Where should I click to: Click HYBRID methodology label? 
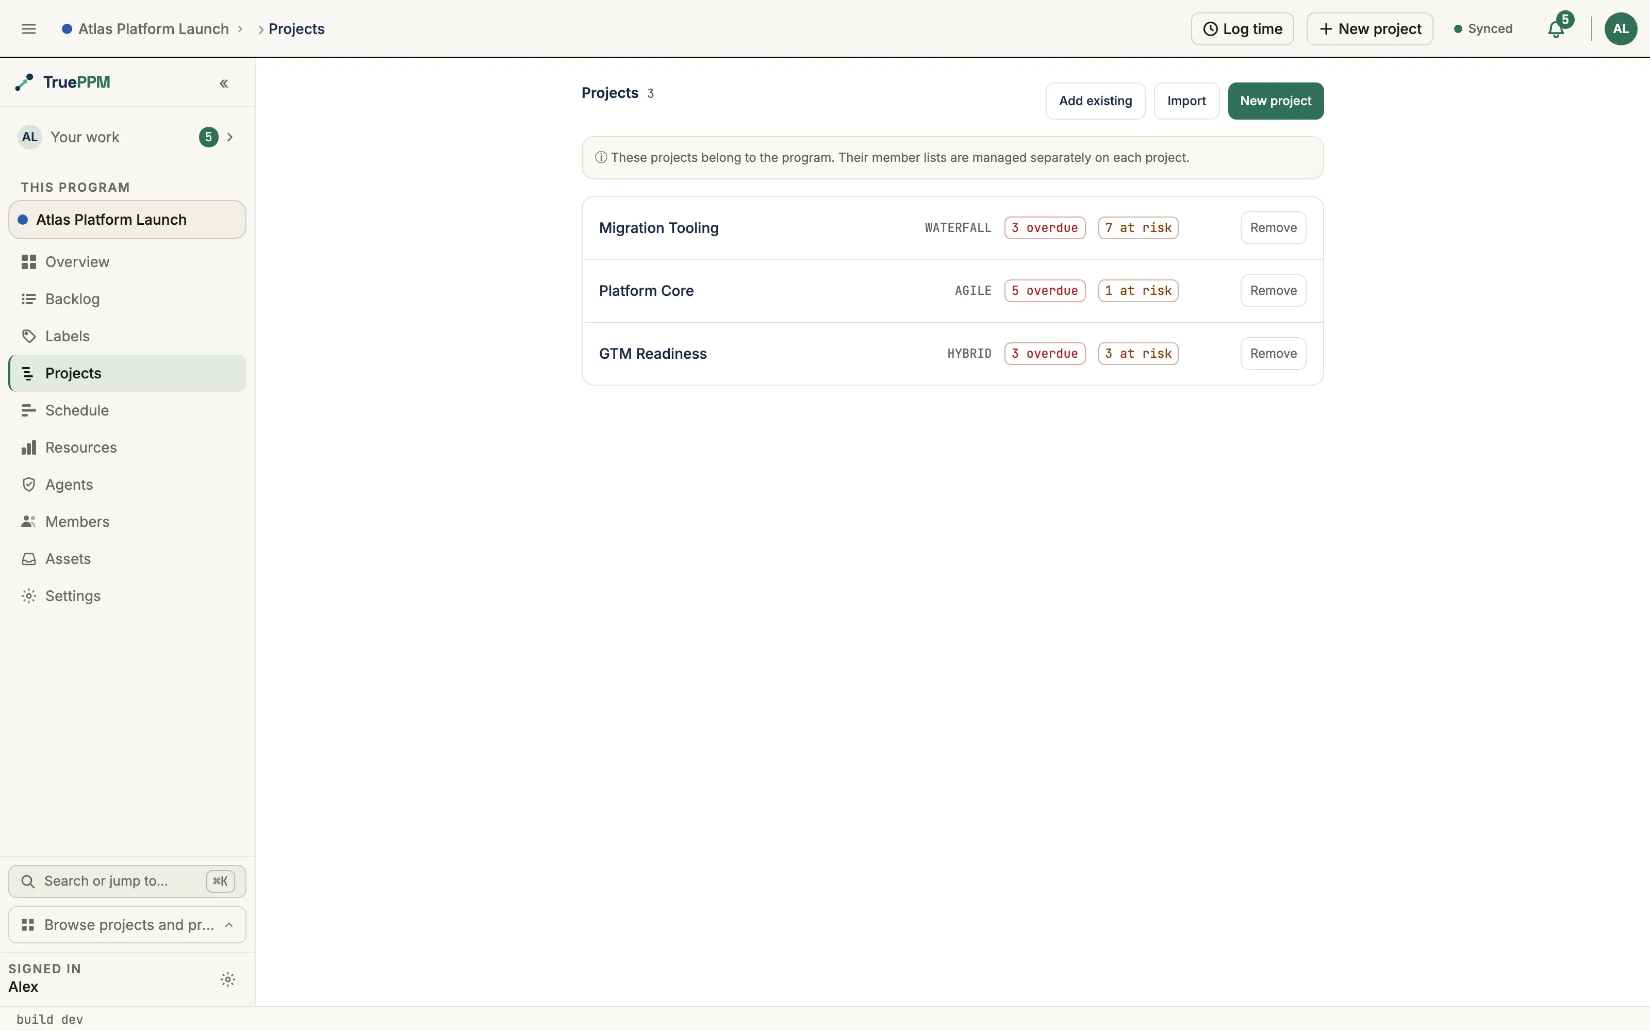(x=969, y=353)
